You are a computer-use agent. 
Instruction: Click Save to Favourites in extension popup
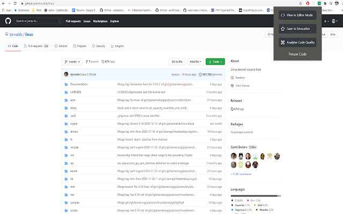297,28
